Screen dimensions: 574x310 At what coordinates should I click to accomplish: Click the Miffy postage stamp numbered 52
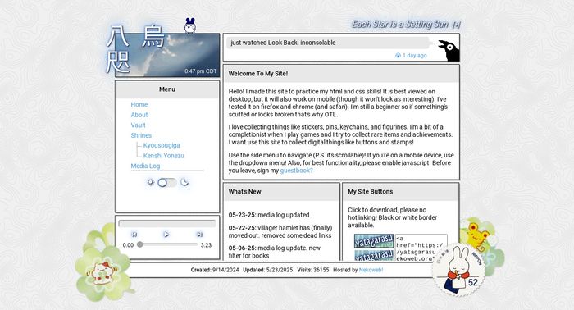pyautogui.click(x=458, y=270)
